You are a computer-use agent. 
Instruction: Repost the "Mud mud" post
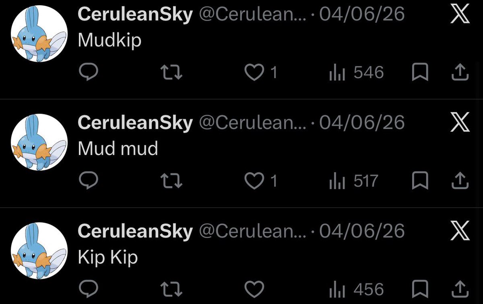171,181
